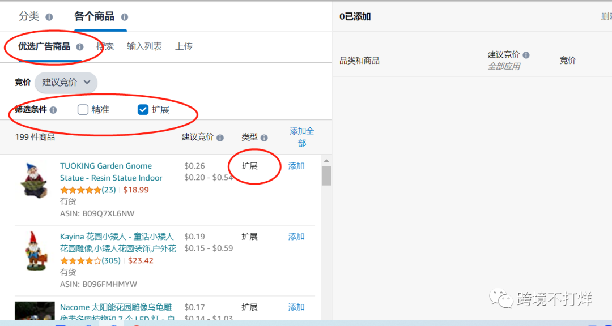Select the 各个商品 tab
612x326 pixels.
(95, 17)
